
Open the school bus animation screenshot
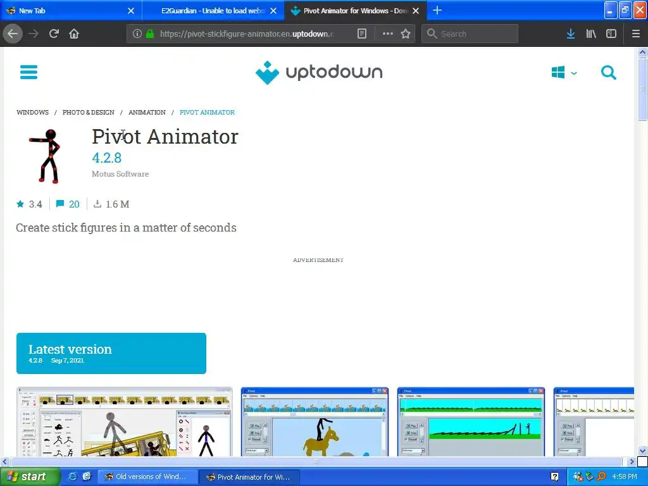pos(125,421)
